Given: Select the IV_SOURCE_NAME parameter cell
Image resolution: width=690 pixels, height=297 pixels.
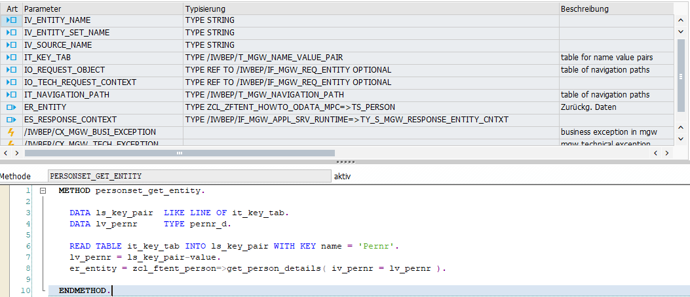Looking at the screenshot, I should (103, 45).
